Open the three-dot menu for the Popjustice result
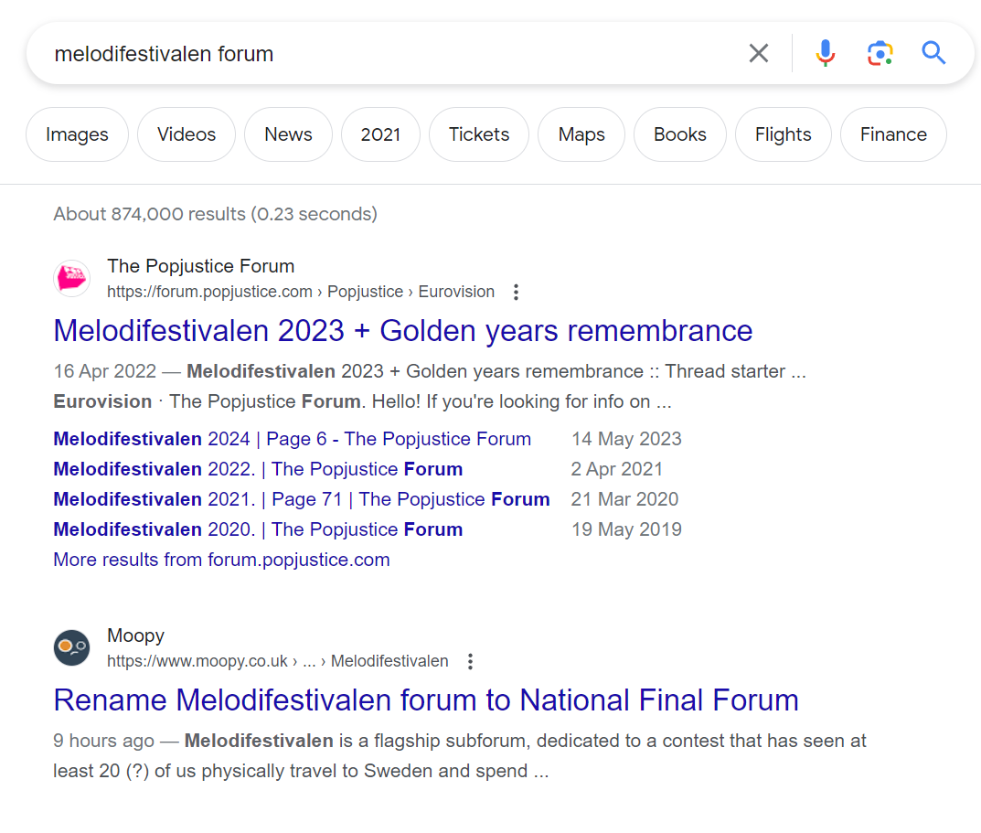The image size is (981, 833). pos(516,293)
